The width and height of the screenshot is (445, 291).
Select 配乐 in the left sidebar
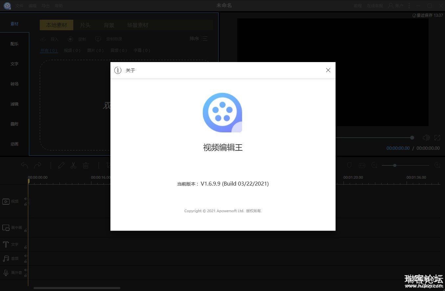14,44
